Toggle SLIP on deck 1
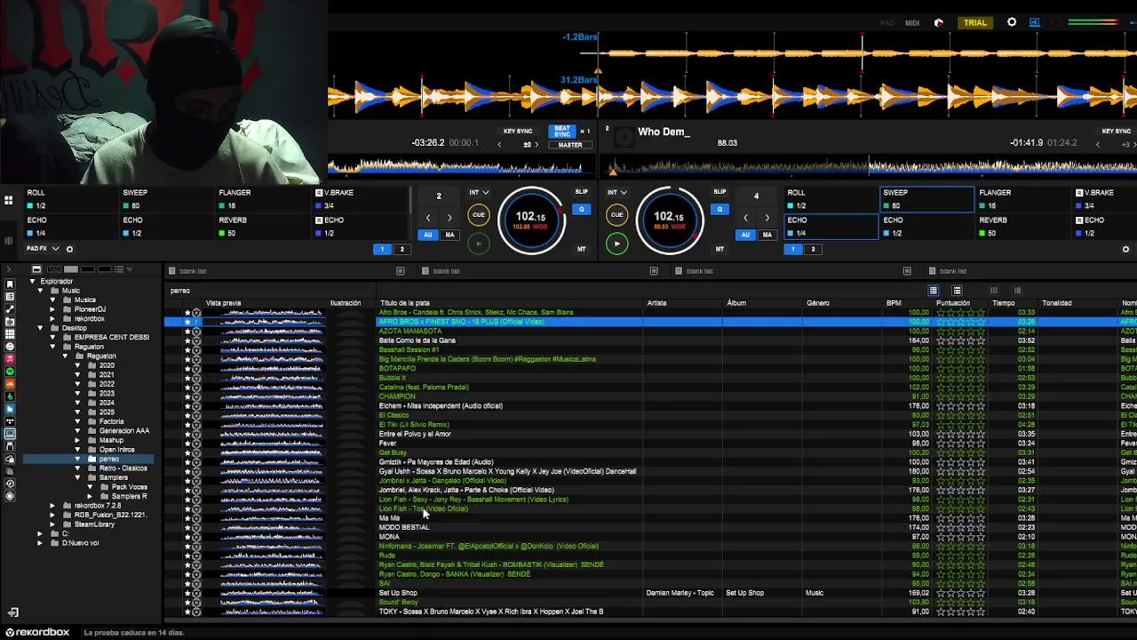This screenshot has width=1137, height=640. click(581, 192)
